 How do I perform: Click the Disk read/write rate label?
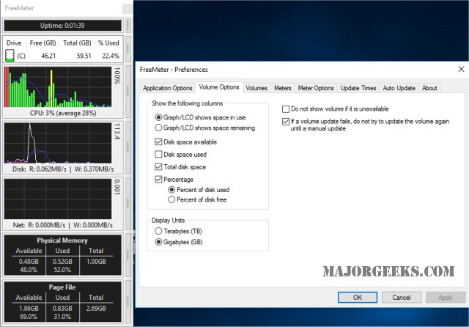coord(63,169)
